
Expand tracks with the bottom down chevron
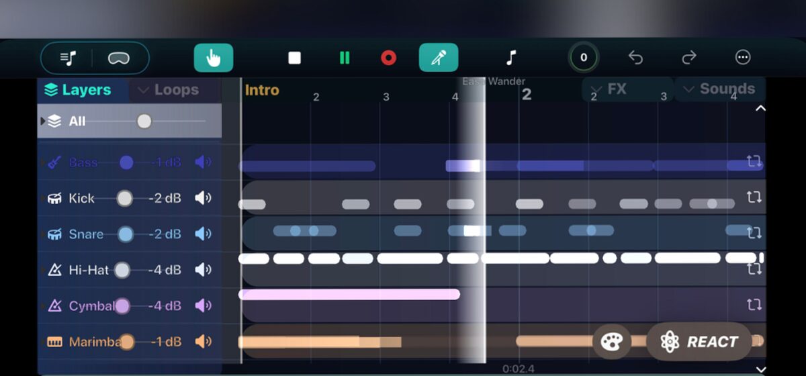760,369
